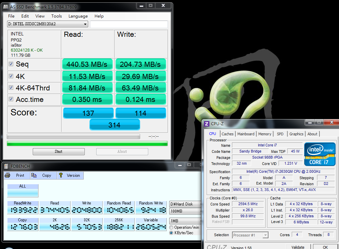The image size is (339, 249).
Task: Click the Start benchmark button
Action: pyautogui.click(x=59, y=151)
